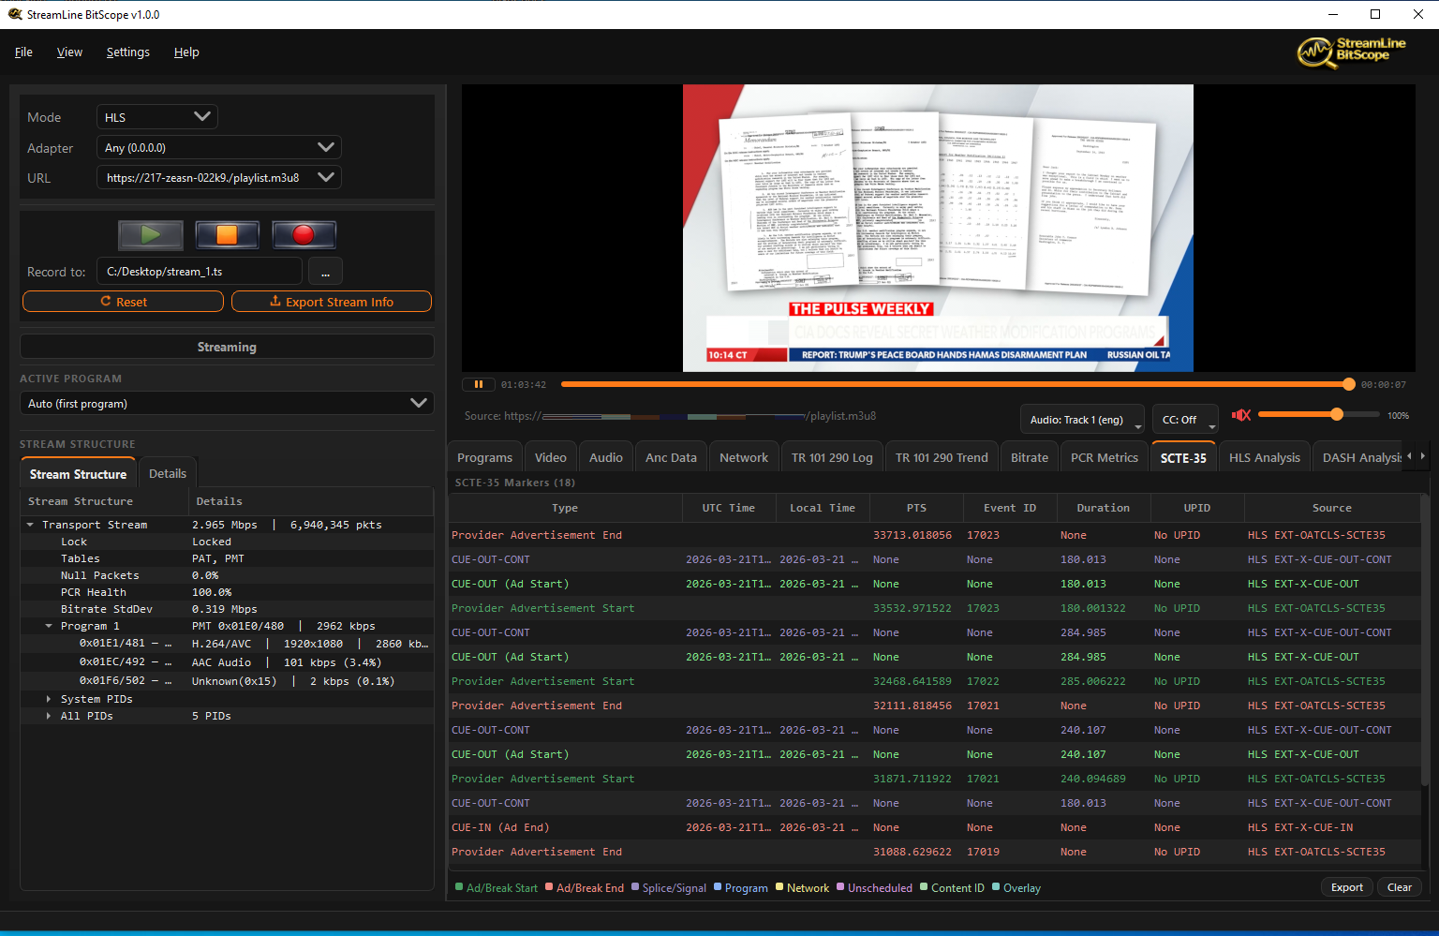Viewport: 1439px width, 936px height.
Task: Pause video with the pause icon
Action: tap(478, 384)
